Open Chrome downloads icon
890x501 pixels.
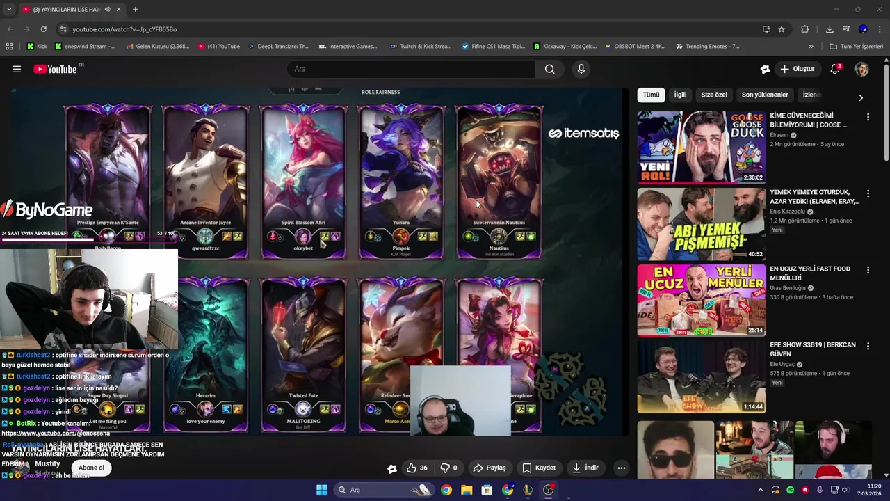830,29
